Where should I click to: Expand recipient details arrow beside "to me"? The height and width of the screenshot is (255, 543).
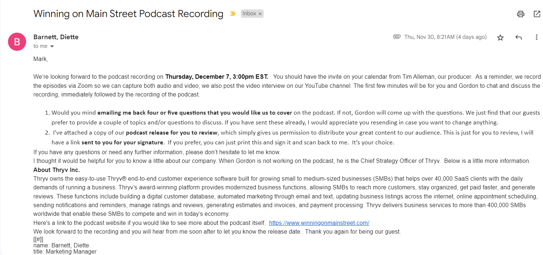tap(52, 46)
